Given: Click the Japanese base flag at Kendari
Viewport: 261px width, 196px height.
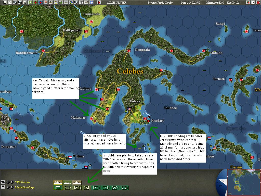Looking at the screenshot, I should coord(145,119).
